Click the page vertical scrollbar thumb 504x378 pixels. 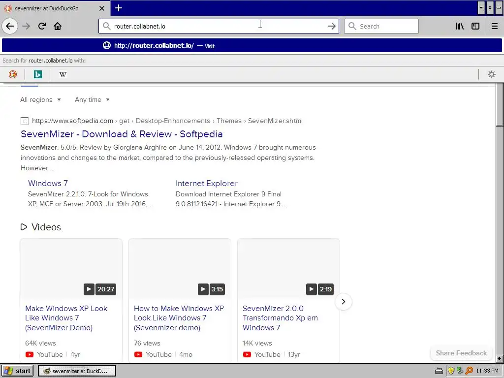(499, 105)
